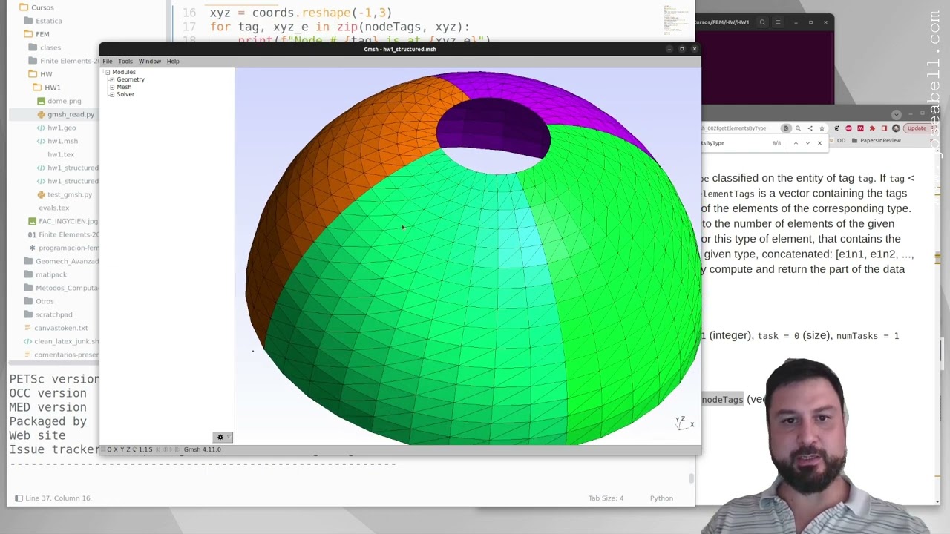Open clean_latex_junk.sh file

point(66,341)
